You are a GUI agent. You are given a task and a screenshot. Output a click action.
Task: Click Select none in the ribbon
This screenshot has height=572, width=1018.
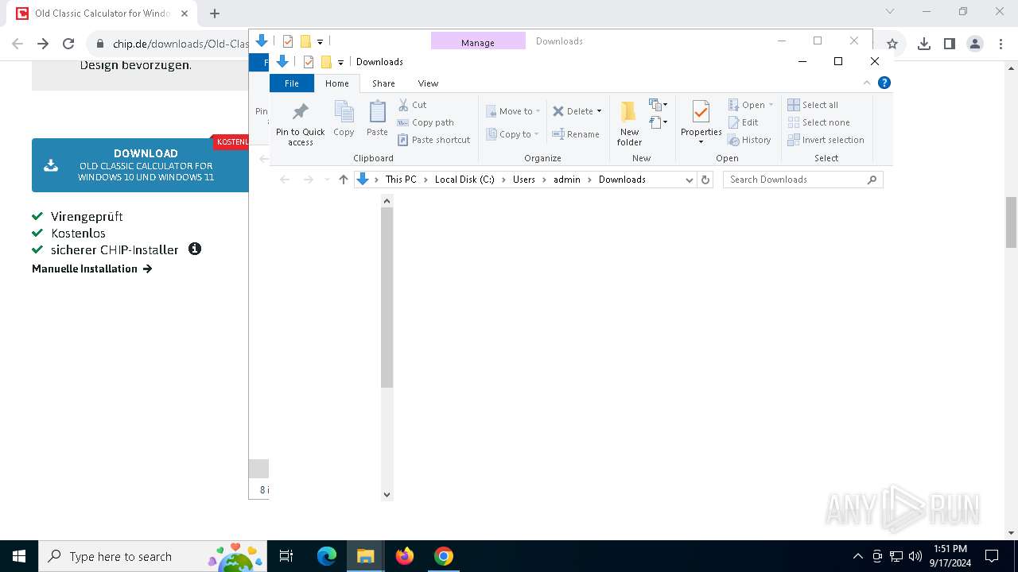click(x=818, y=122)
